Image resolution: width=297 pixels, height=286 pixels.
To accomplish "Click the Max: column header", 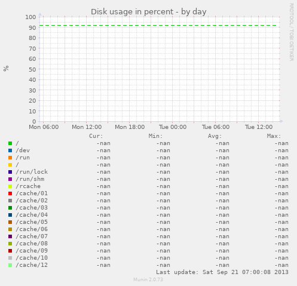I will point(274,136).
